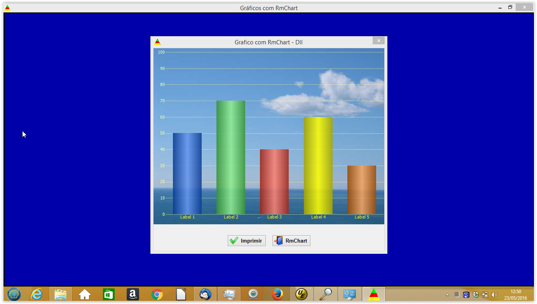Minimize the Gráficos com RmChart main window
This screenshot has width=537, height=304.
click(x=500, y=7)
